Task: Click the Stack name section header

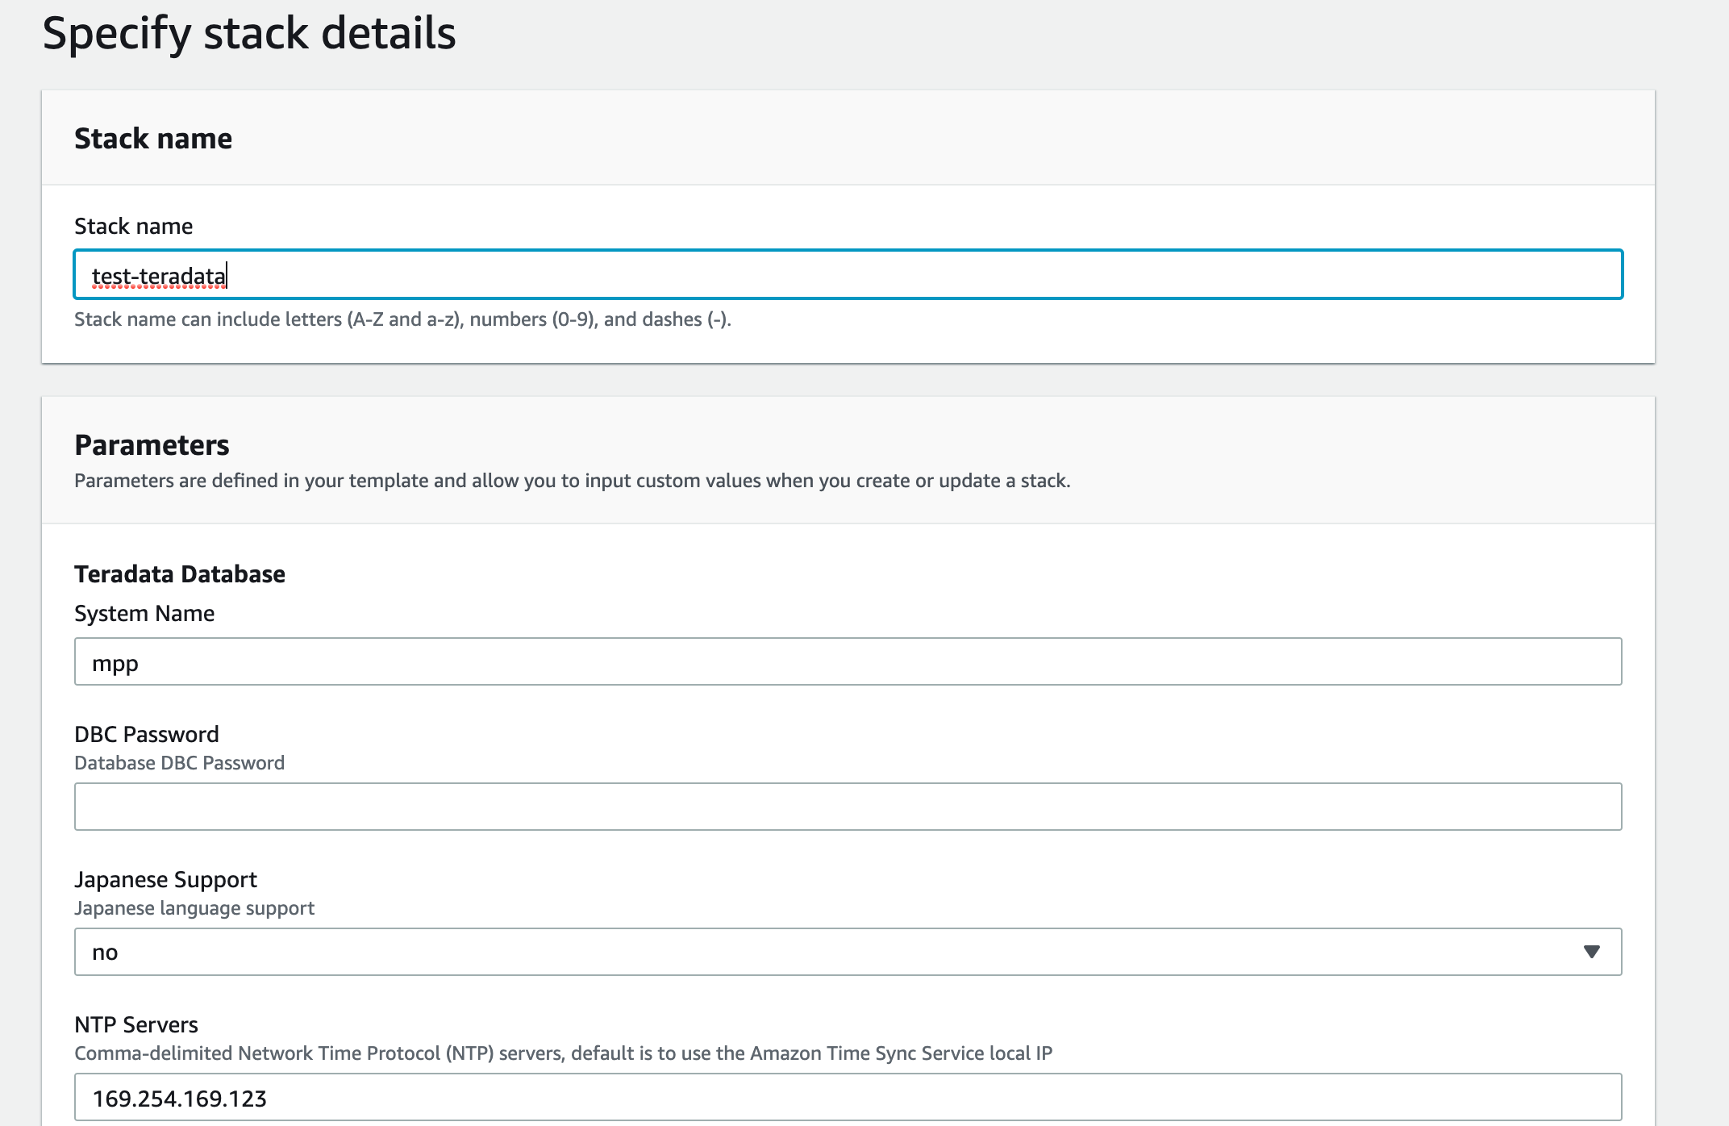Action: point(153,138)
